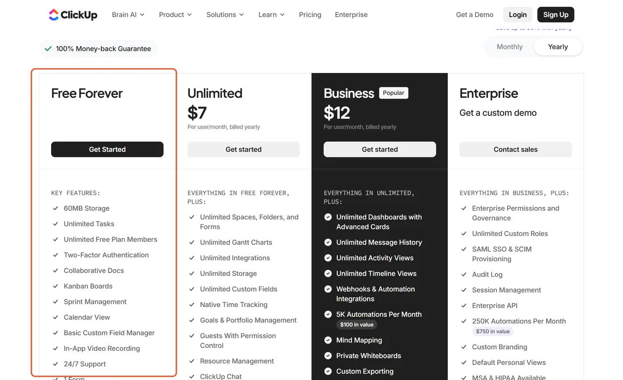
Task: Click the check circle next to Unlimited Timeline Views
Action: point(328,273)
